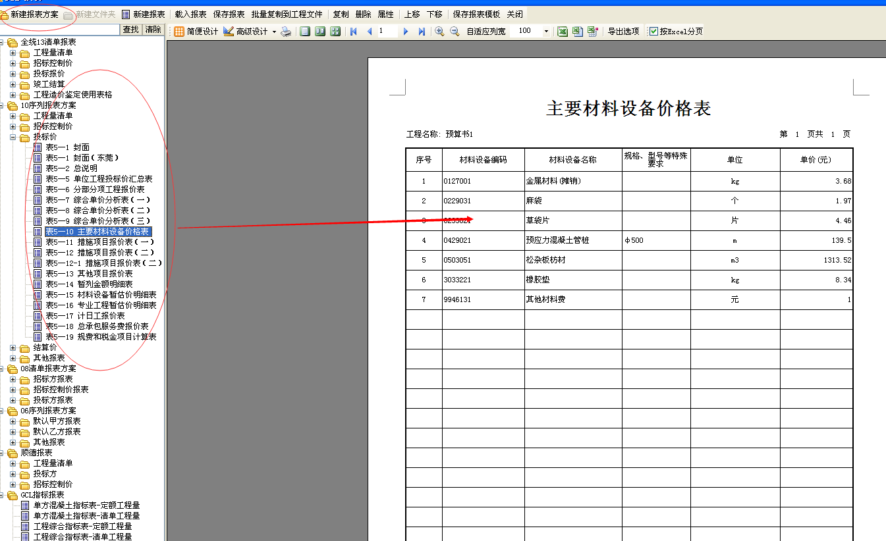Image resolution: width=886 pixels, height=541 pixels.
Task: Switch to single page view icon
Action: click(x=304, y=31)
